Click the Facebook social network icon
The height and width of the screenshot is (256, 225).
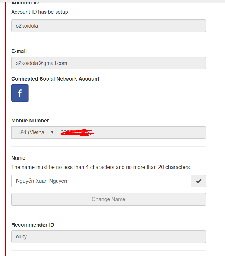[x=20, y=93]
